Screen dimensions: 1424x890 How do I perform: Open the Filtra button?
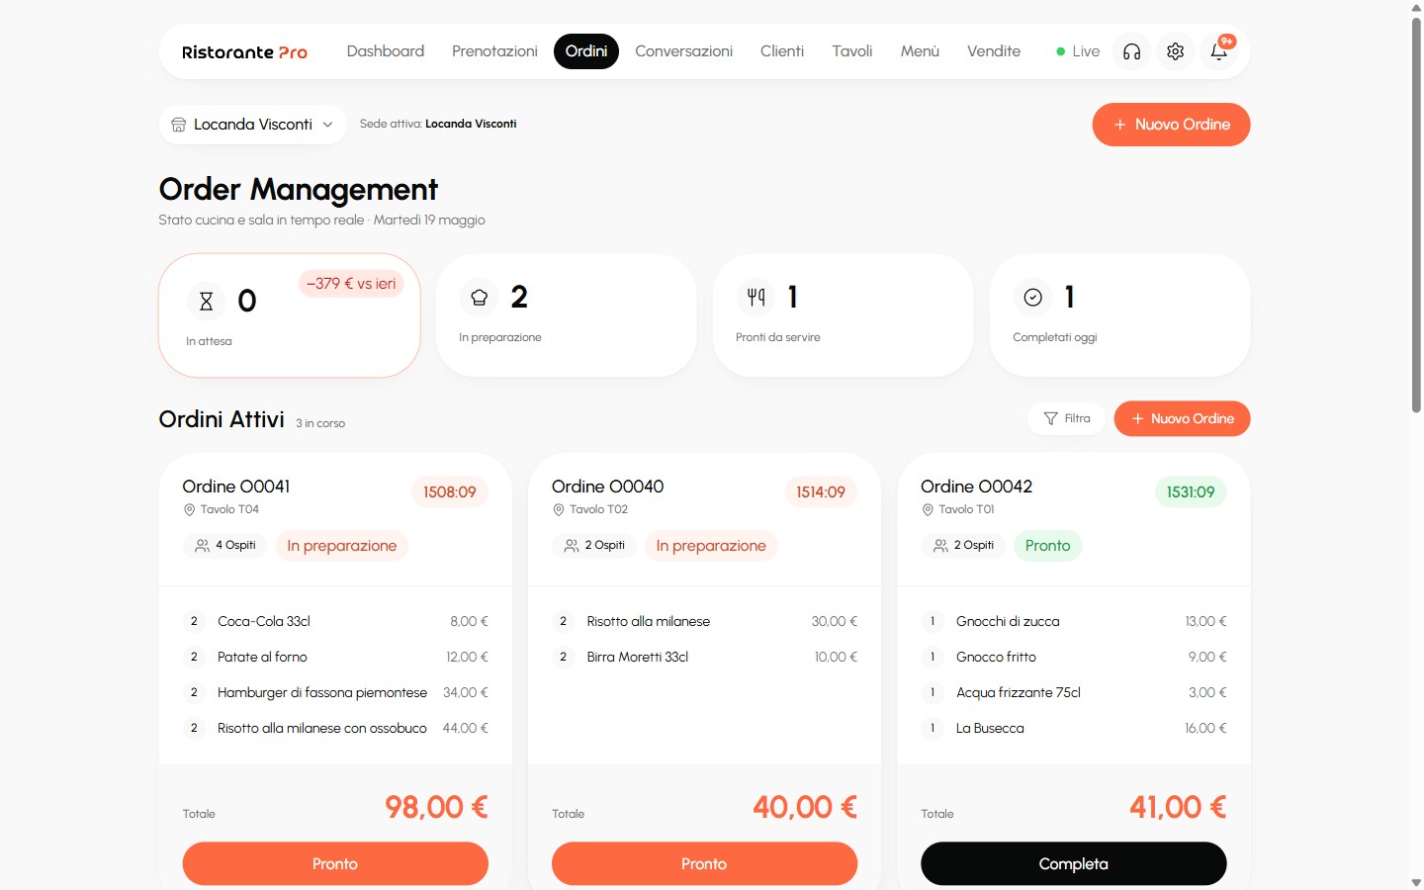(x=1066, y=418)
